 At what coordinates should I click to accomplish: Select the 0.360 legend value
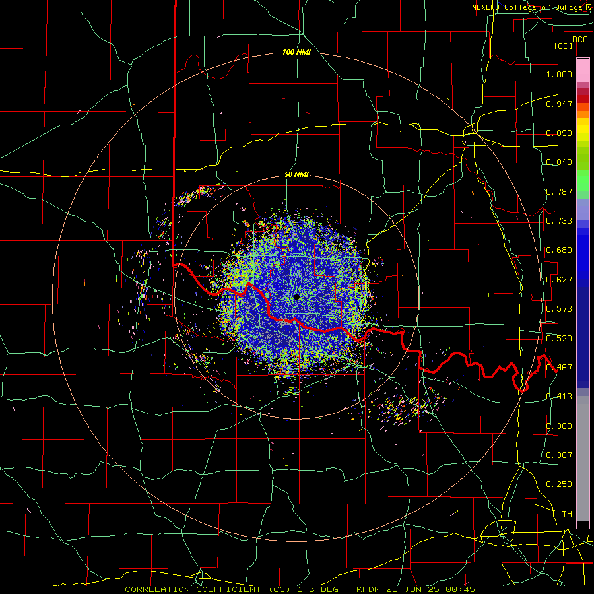(559, 426)
